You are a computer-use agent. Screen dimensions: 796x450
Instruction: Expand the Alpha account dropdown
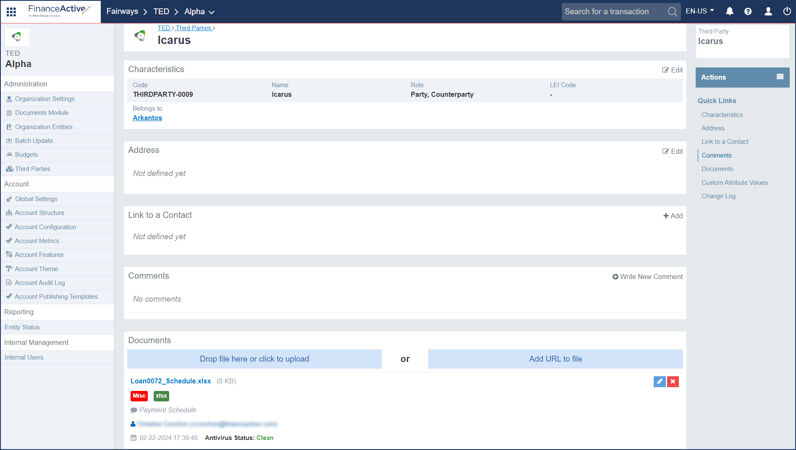199,12
